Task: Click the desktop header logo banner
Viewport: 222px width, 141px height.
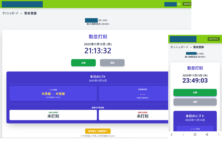Action: point(22,4)
